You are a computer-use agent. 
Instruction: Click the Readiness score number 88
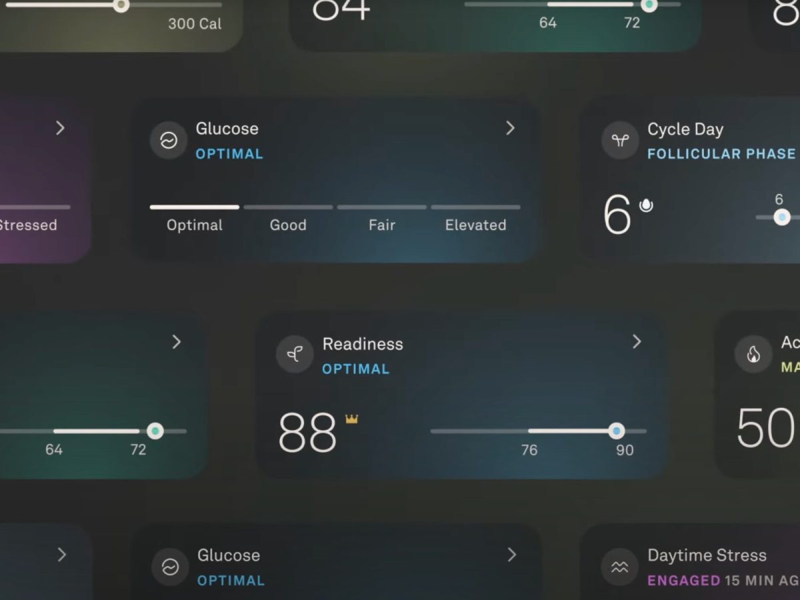point(307,433)
